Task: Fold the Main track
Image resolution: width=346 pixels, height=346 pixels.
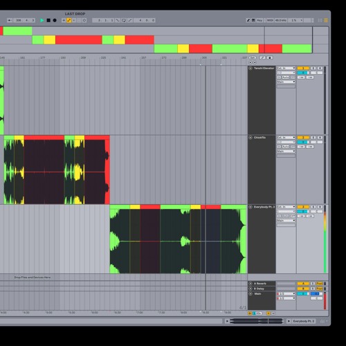Action: click(x=251, y=294)
